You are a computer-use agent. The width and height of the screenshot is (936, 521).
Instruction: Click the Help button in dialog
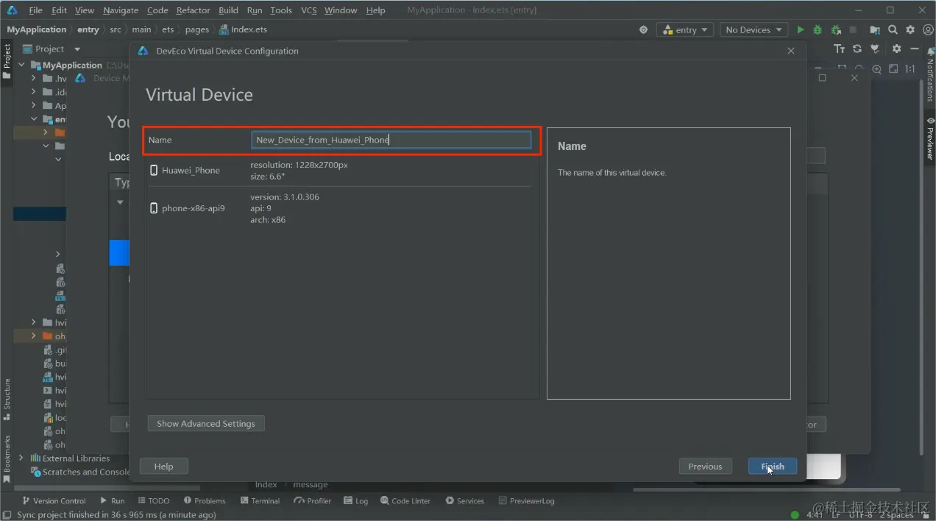163,467
